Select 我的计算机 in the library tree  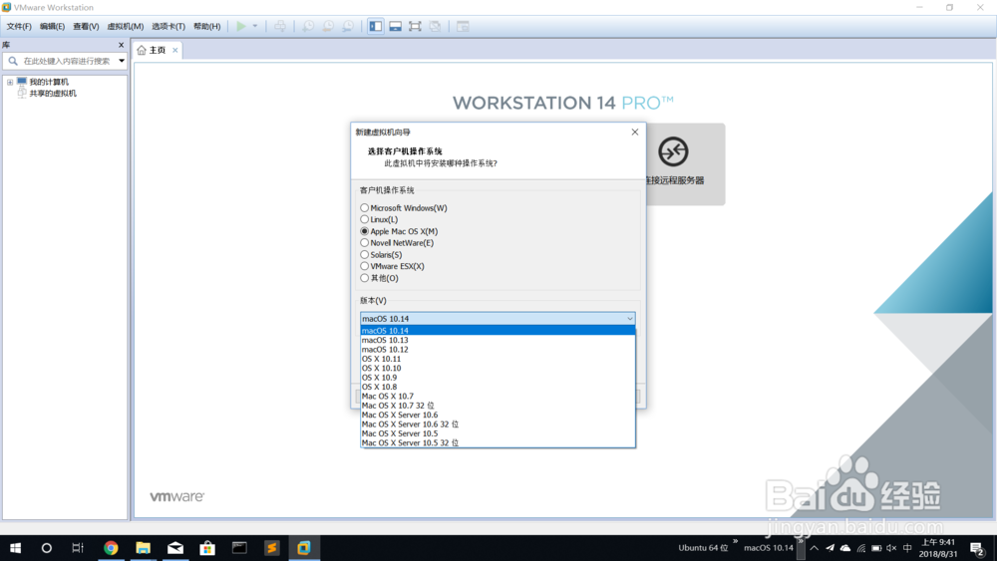(x=49, y=82)
